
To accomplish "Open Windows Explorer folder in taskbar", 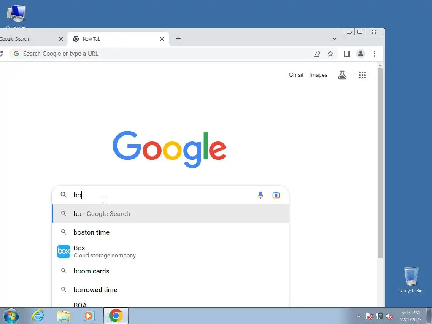I will click(x=64, y=316).
